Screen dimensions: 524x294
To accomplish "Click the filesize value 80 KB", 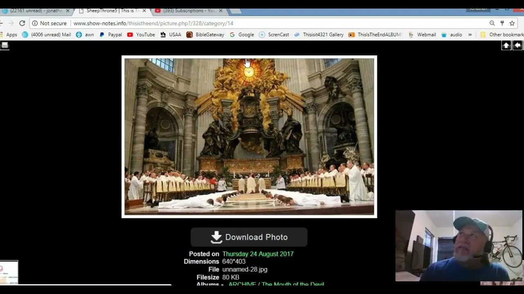I will [231, 277].
